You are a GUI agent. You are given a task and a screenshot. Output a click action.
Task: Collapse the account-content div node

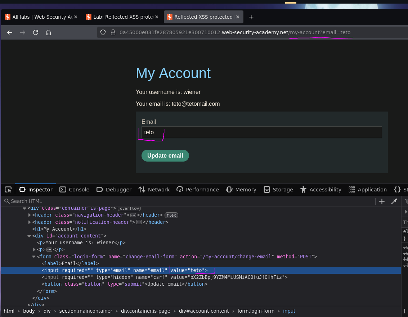29,236
